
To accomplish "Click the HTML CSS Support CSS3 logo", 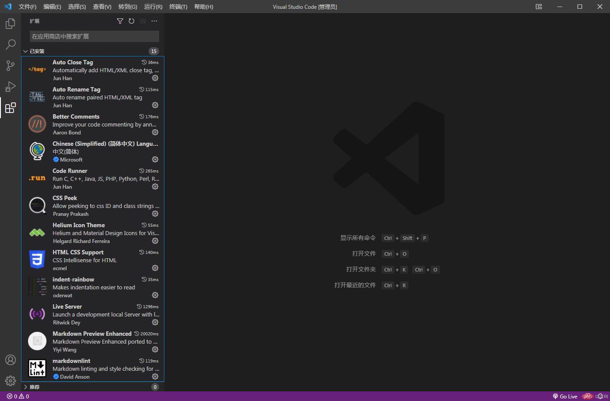I will 37,260.
